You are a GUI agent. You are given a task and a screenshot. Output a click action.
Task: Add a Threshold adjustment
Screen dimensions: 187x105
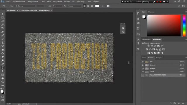click(155, 53)
